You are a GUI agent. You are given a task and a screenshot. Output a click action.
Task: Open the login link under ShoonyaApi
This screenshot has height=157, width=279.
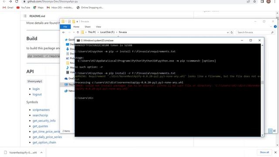(36, 89)
